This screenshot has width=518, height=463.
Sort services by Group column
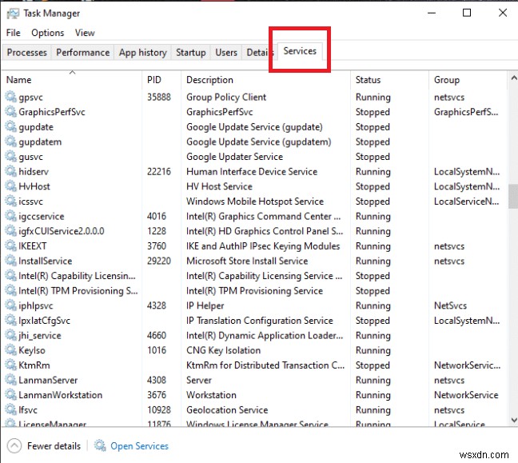[x=468, y=80]
